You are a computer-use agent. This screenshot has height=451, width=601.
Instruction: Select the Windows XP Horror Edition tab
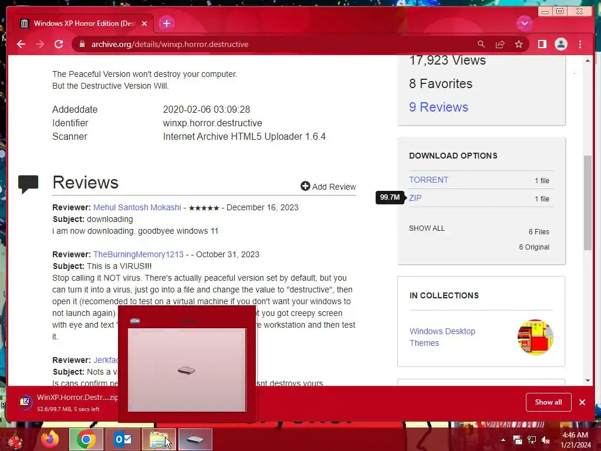pyautogui.click(x=83, y=23)
